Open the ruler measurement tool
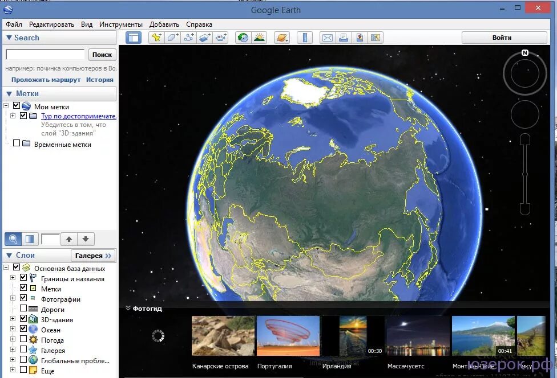This screenshot has height=378, width=557. click(305, 38)
